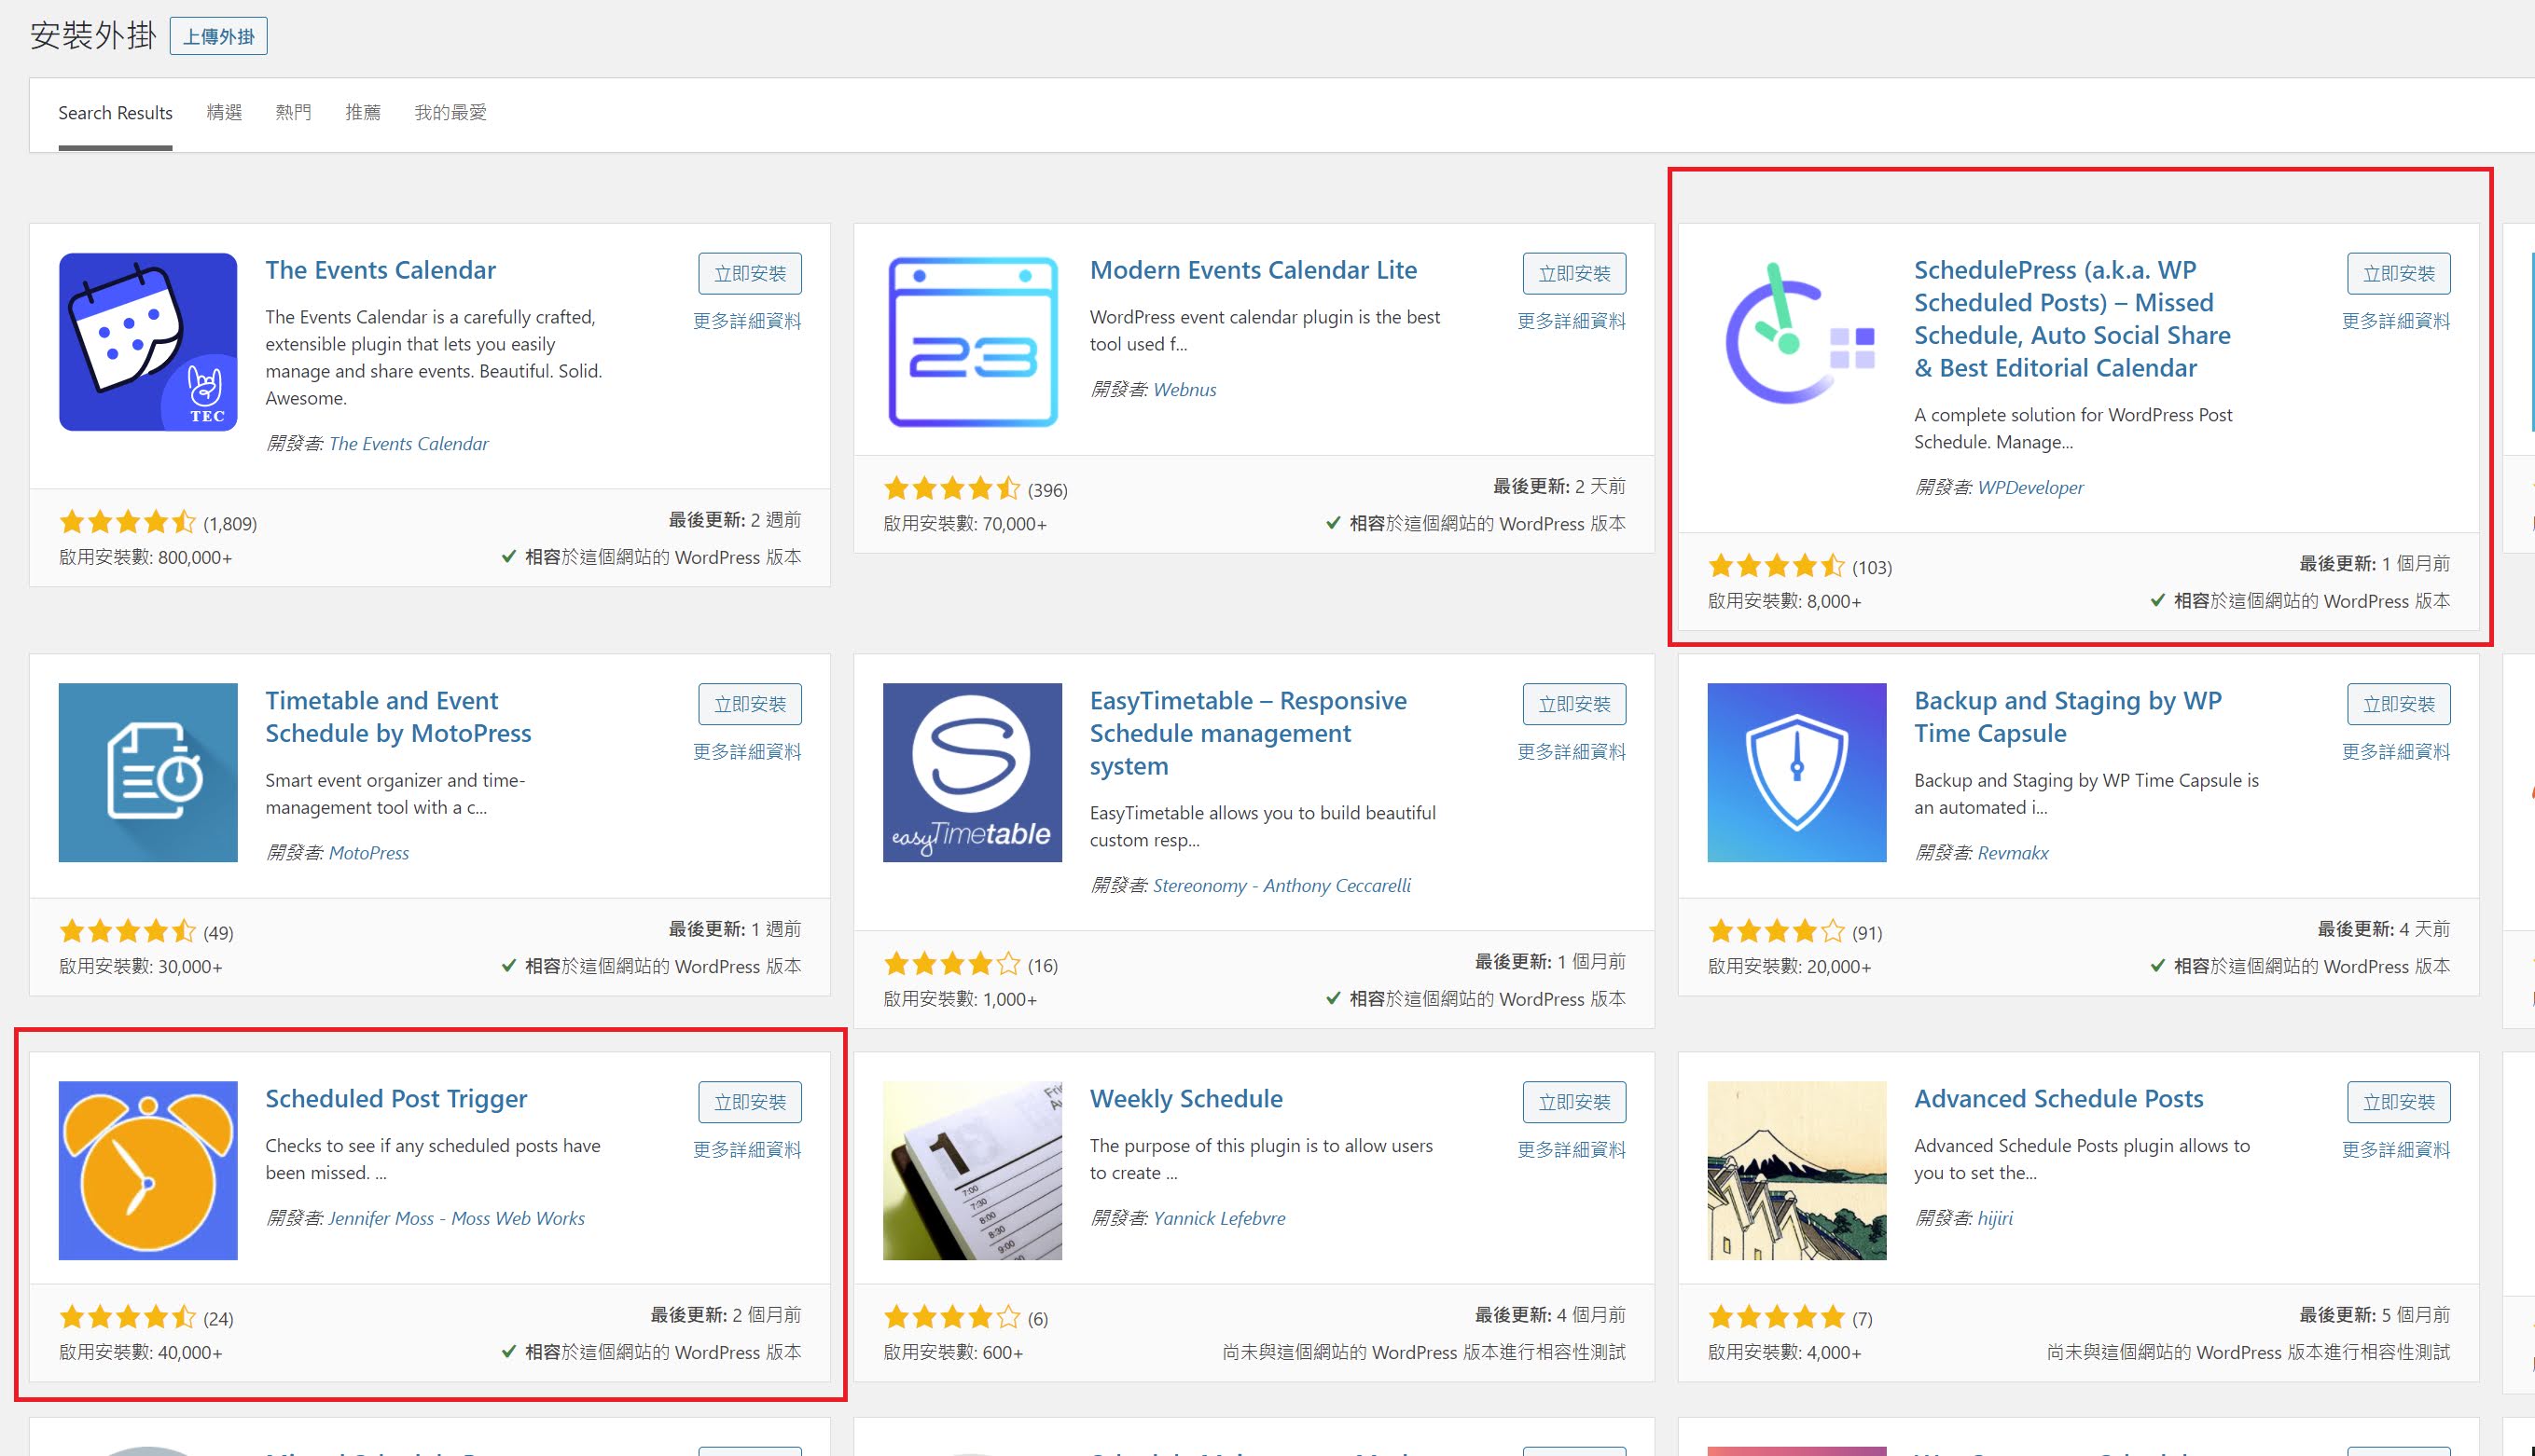Click Modern Events Calendar Lite icon

[x=973, y=342]
